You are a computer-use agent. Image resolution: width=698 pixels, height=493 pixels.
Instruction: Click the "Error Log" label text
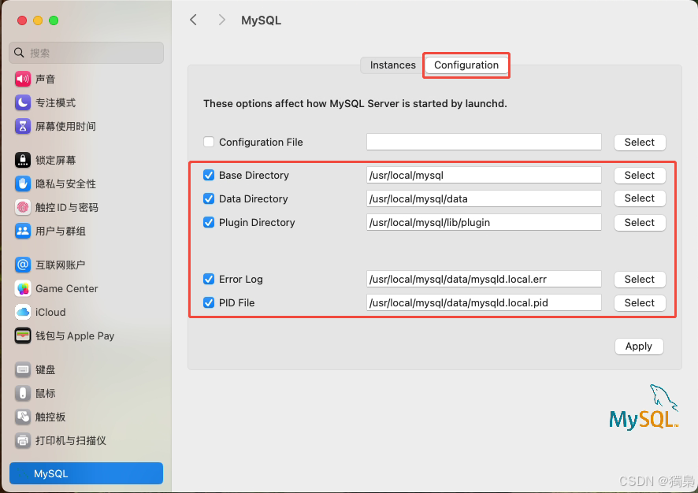click(241, 280)
